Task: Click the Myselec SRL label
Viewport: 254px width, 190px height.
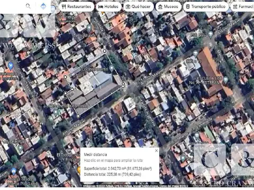Action: [15, 141]
